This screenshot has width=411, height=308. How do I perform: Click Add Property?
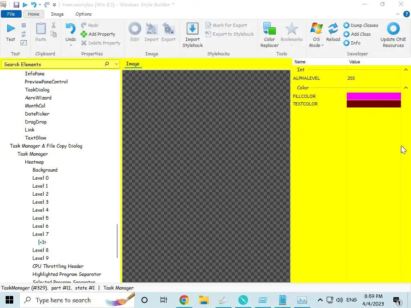(98, 34)
